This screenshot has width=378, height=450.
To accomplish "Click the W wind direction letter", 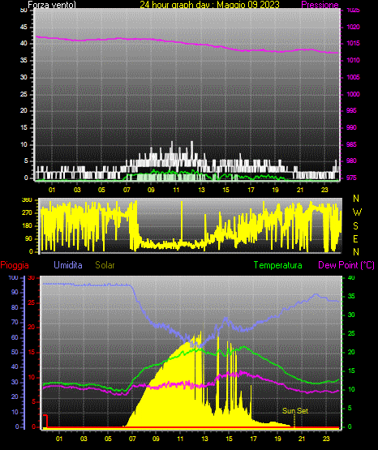I will [x=357, y=212].
